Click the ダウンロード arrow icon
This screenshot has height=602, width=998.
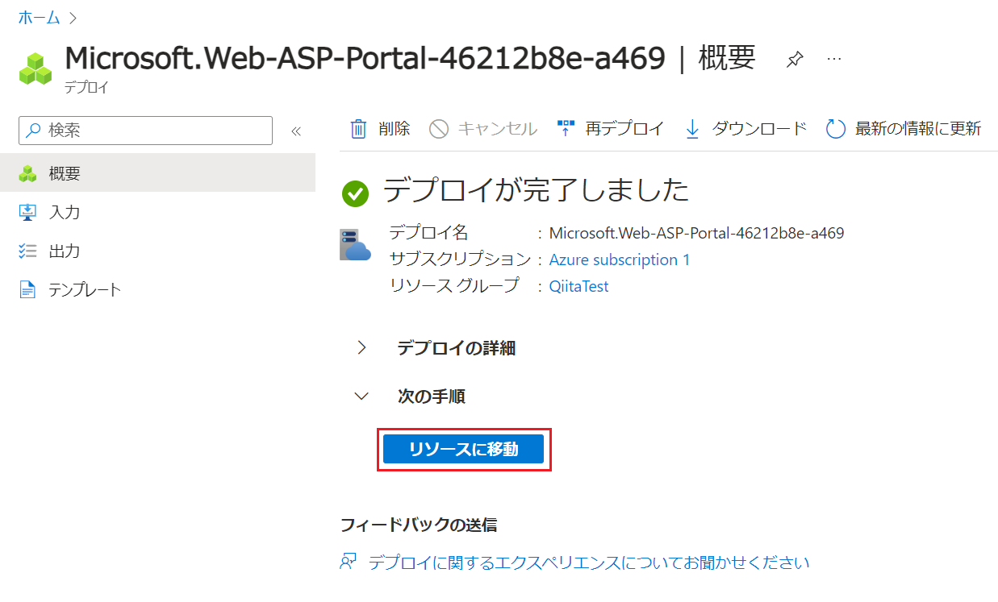click(692, 128)
